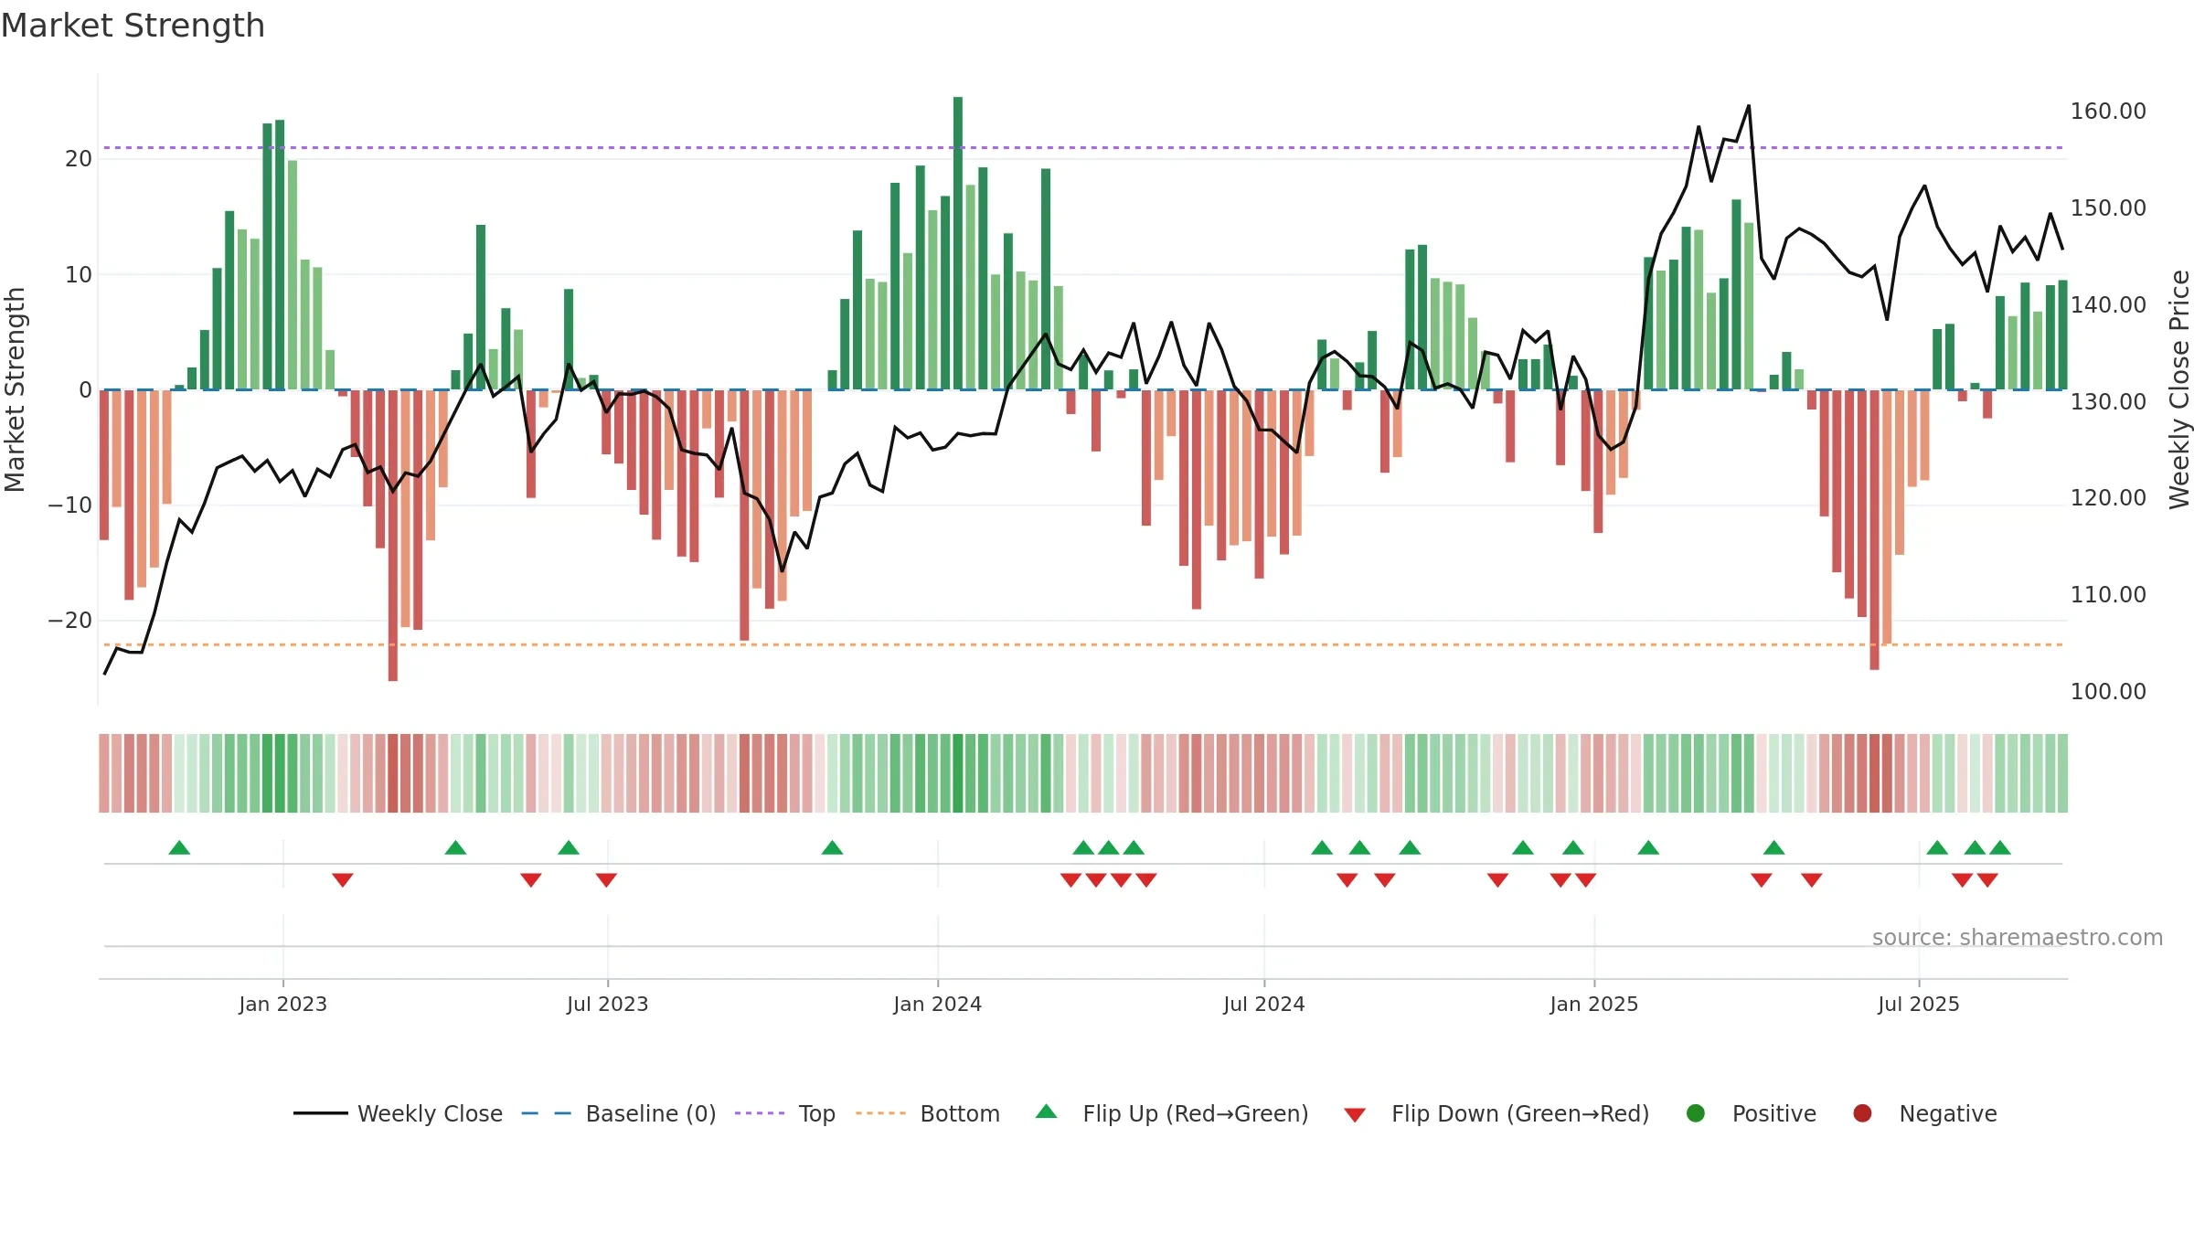Click the 100.00 price axis value
The height and width of the screenshot is (1234, 2194).
coord(2108,691)
